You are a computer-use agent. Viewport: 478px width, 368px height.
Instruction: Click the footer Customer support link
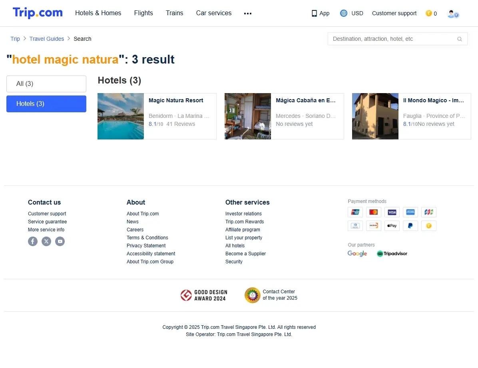pyautogui.click(x=47, y=214)
